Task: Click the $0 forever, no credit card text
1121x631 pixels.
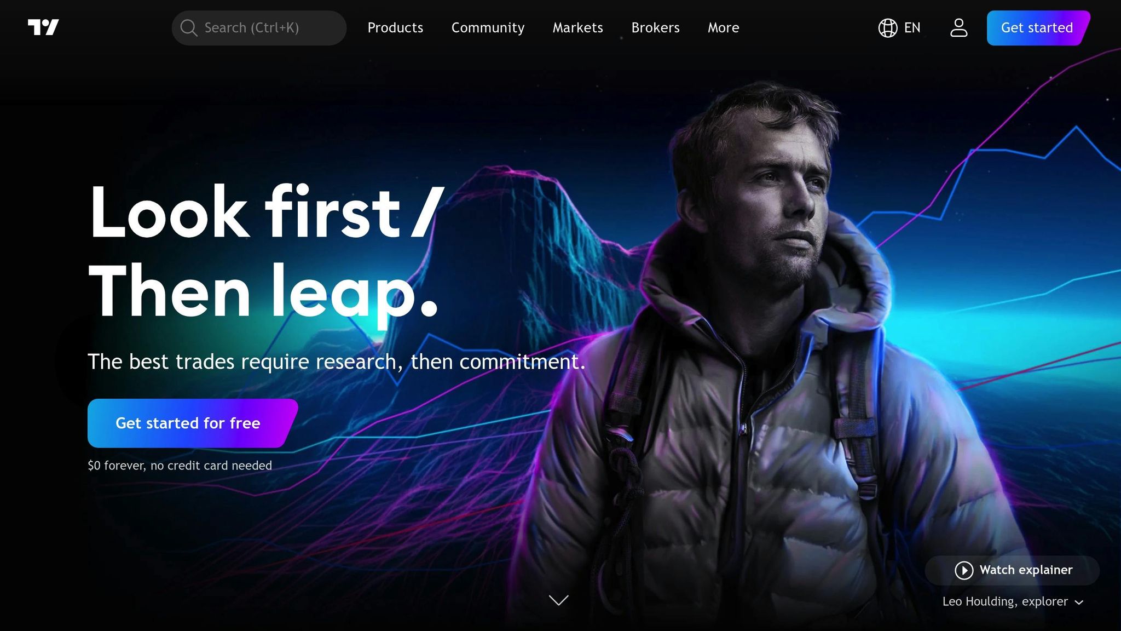Action: (180, 466)
